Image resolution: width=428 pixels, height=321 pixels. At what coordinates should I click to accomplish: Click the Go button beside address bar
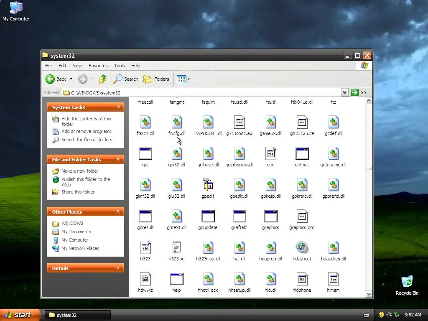(x=359, y=92)
